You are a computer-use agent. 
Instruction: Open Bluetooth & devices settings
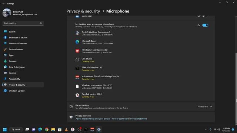coord(23,37)
